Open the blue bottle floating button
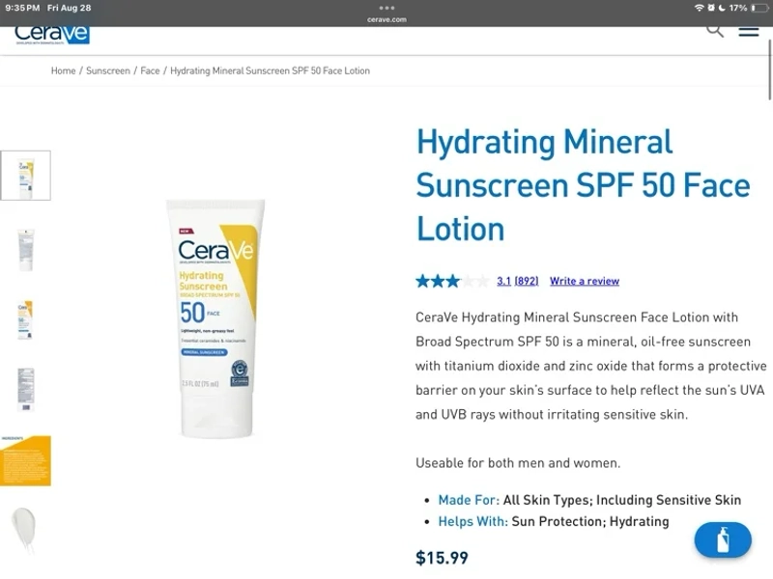This screenshot has width=773, height=579. [x=723, y=540]
